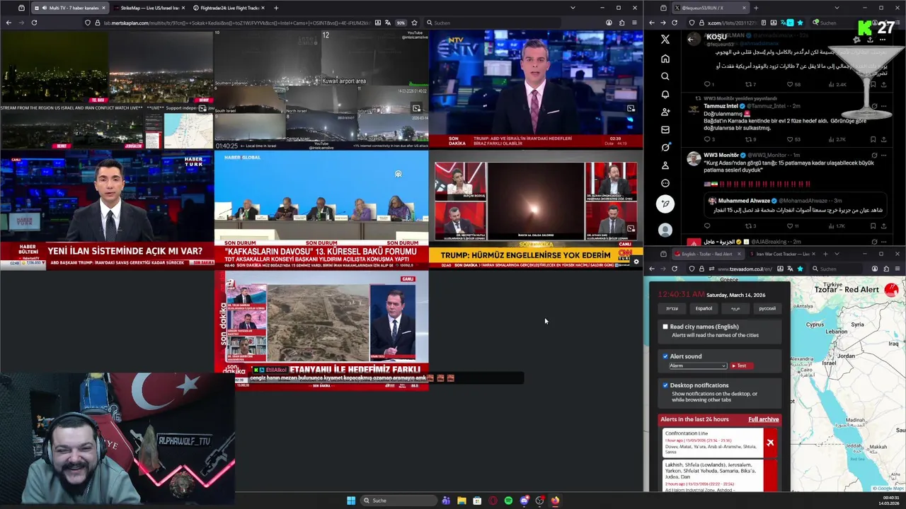The width and height of the screenshot is (906, 509).
Task: Open Tammuz Intel profile name
Action: (721, 106)
